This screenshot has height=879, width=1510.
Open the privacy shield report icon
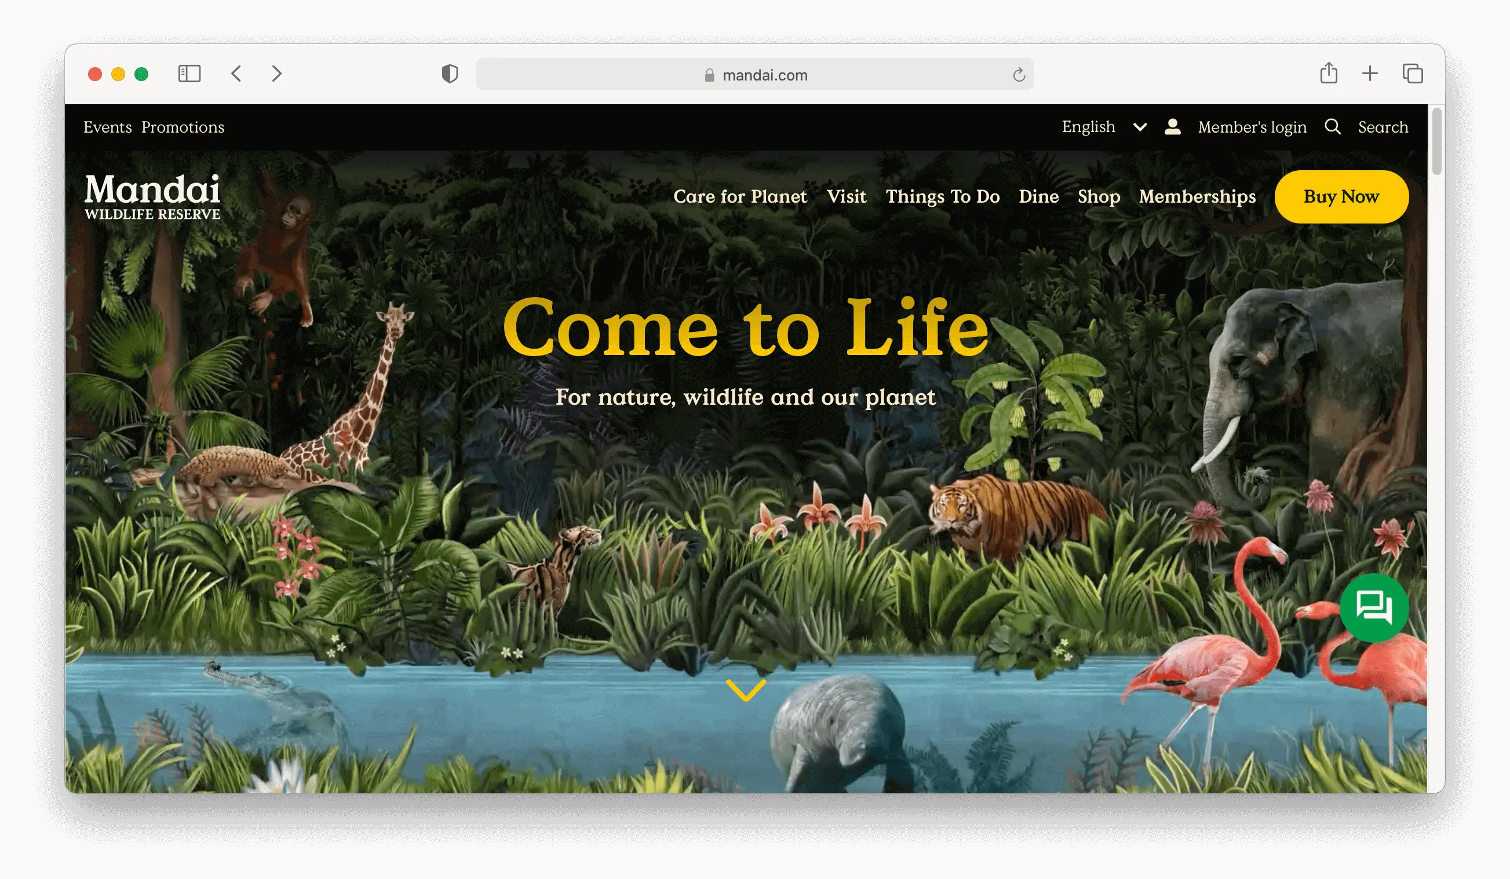[450, 74]
